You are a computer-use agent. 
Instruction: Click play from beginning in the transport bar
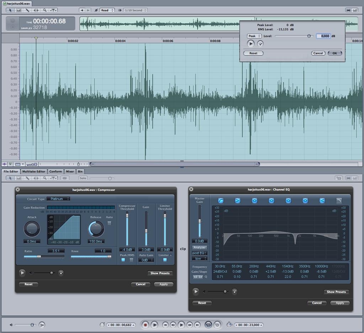point(154,325)
